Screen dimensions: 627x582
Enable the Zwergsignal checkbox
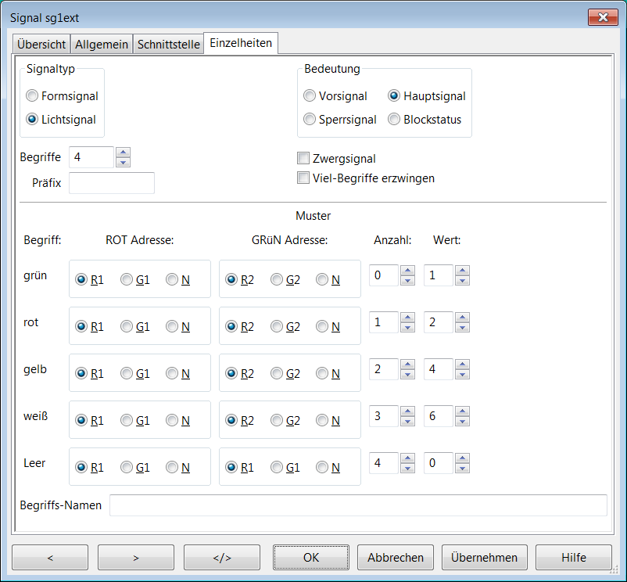point(304,159)
